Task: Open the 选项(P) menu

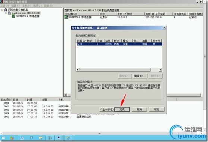Action: pos(37,6)
